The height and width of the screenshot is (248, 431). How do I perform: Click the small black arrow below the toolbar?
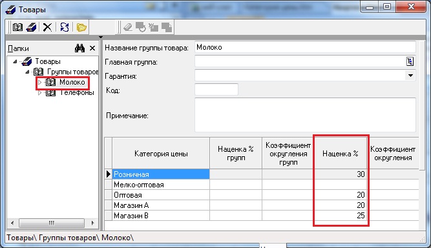point(101,37)
